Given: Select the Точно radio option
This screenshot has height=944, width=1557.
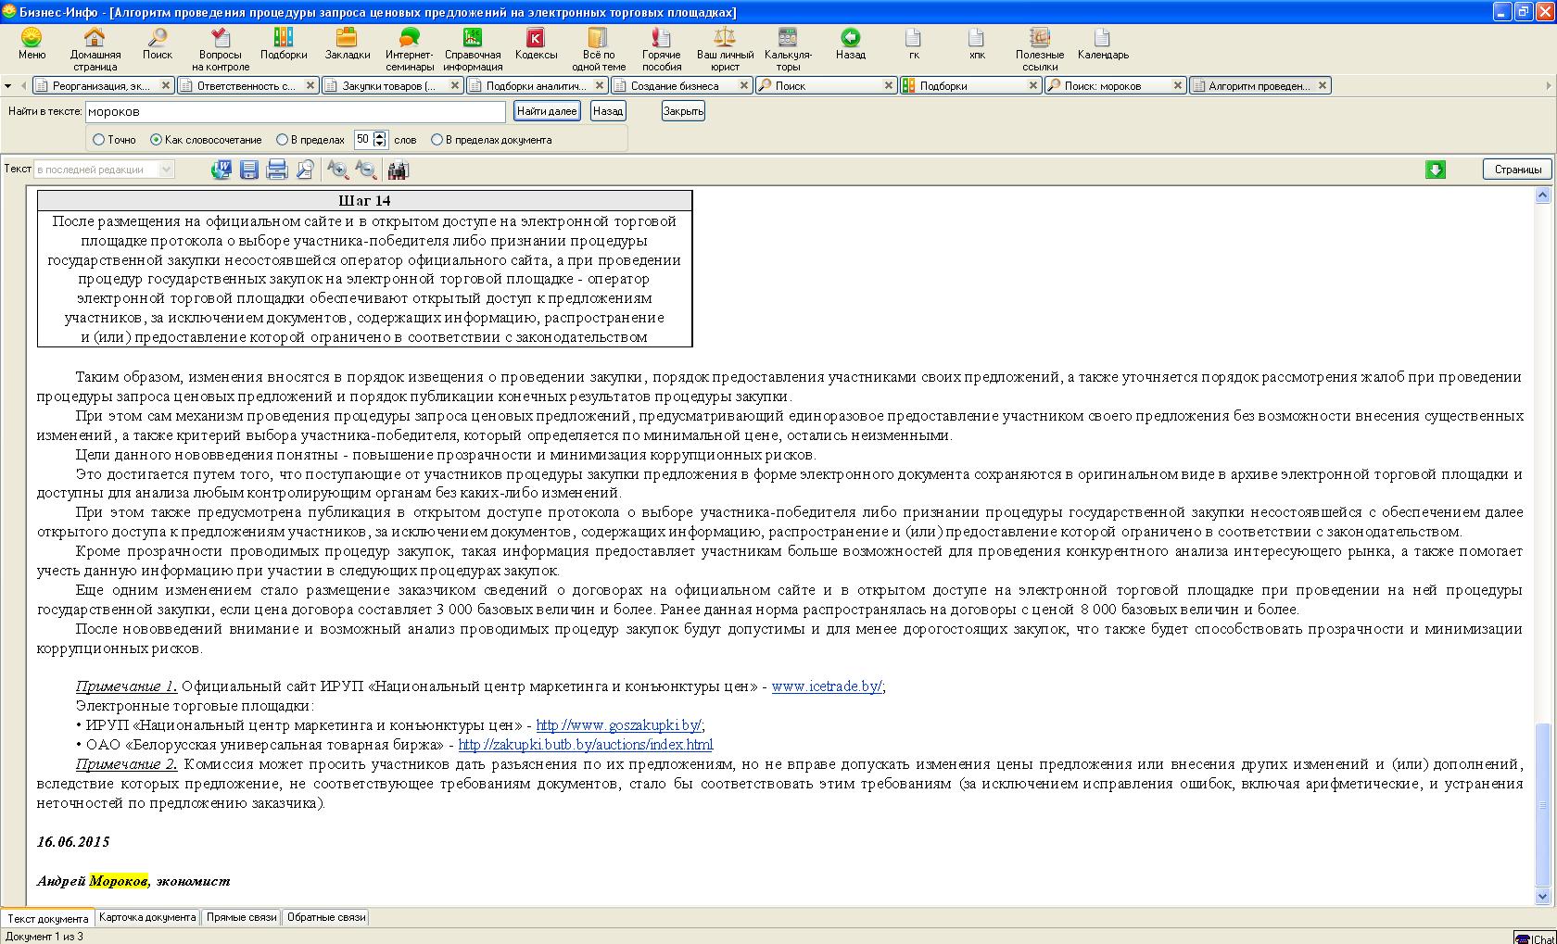Looking at the screenshot, I should [x=99, y=140].
